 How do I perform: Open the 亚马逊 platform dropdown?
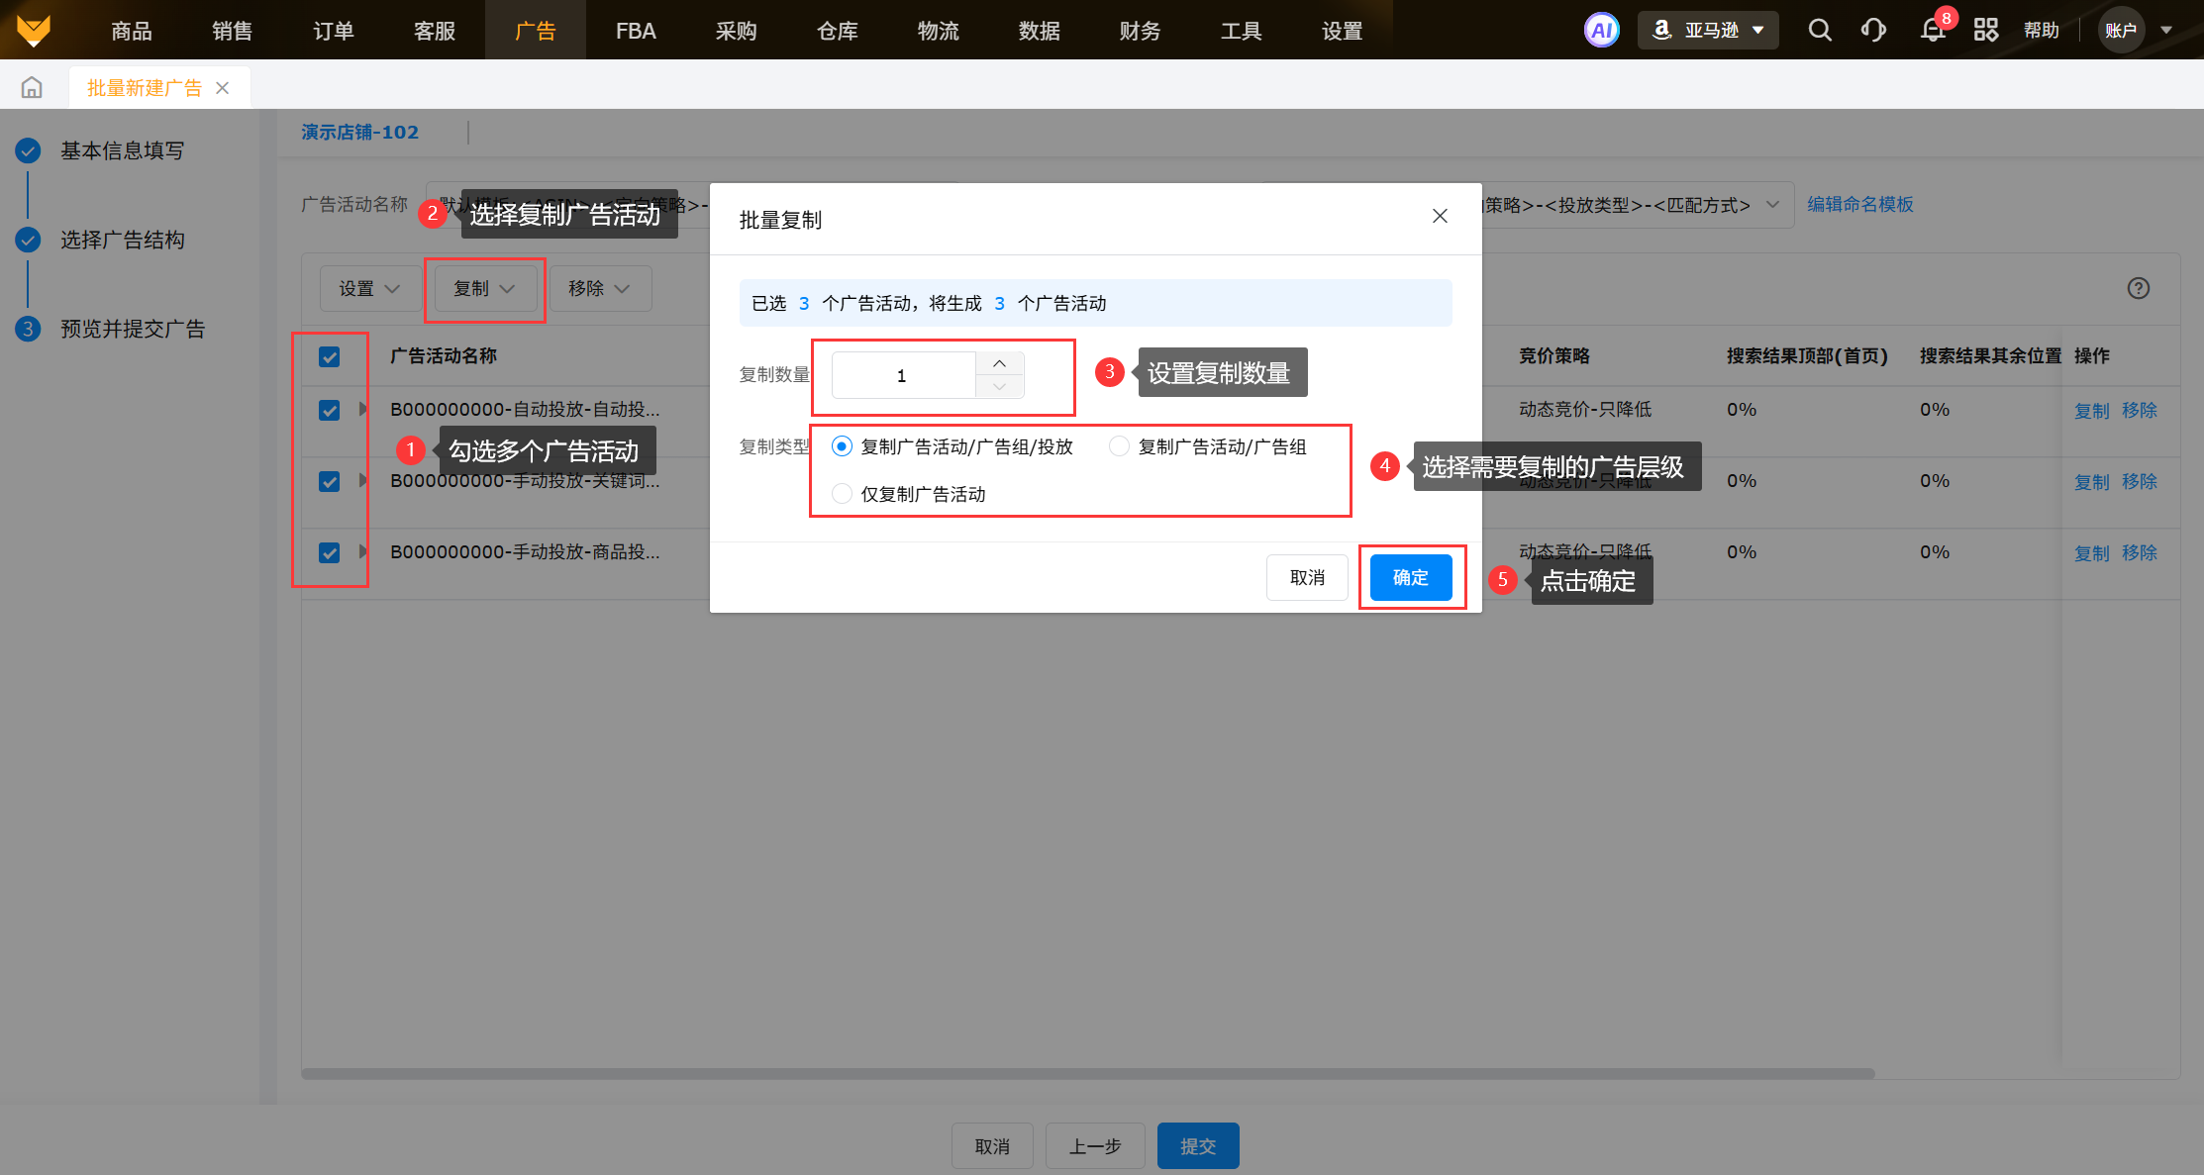click(x=1708, y=30)
